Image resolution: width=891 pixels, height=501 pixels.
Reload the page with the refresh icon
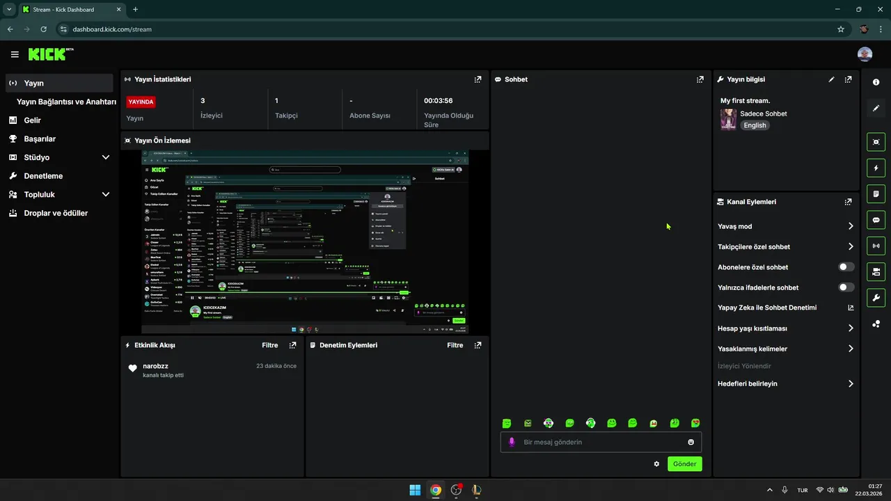point(44,29)
